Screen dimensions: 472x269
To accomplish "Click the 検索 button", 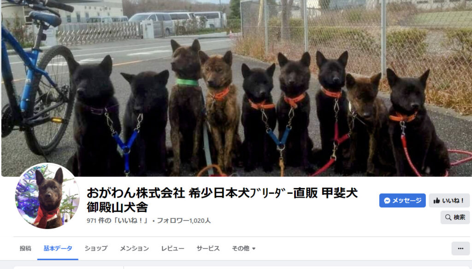I will [x=455, y=217].
